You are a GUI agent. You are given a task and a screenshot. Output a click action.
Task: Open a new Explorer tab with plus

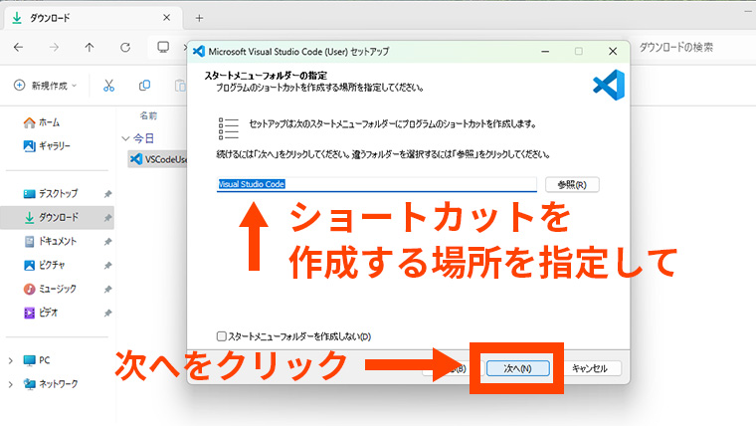[199, 18]
